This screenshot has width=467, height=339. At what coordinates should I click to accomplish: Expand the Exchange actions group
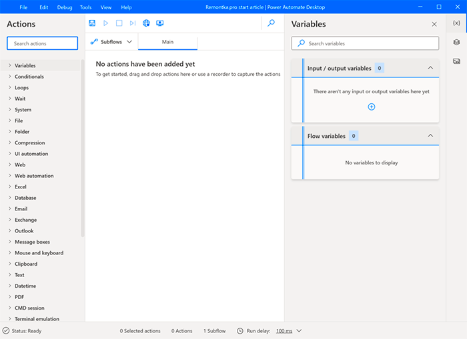tap(10, 220)
